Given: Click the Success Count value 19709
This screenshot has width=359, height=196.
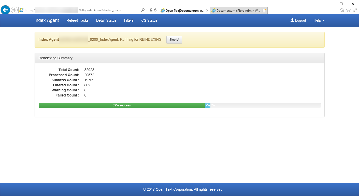Looking at the screenshot, I should 89,80.
